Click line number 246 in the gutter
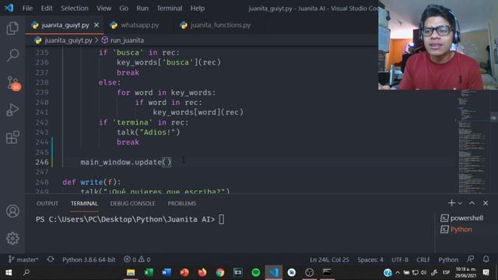The height and width of the screenshot is (280, 498). [x=42, y=163]
